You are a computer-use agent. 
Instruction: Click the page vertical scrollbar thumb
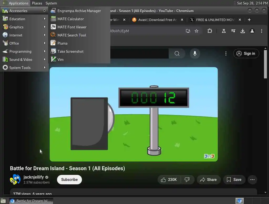tap(265, 64)
